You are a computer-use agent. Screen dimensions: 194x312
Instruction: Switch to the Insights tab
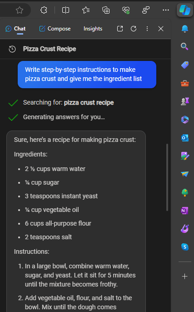coord(93,29)
